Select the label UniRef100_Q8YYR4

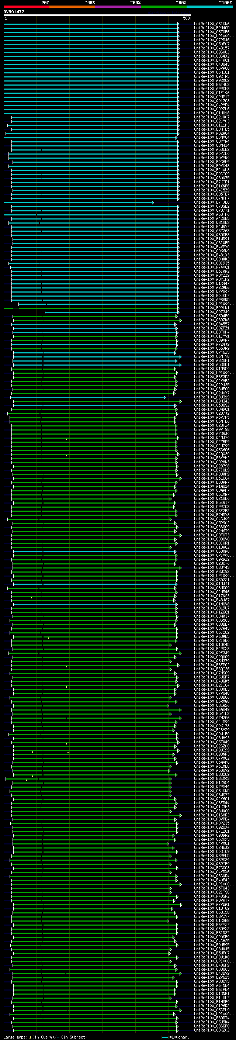coord(212,141)
